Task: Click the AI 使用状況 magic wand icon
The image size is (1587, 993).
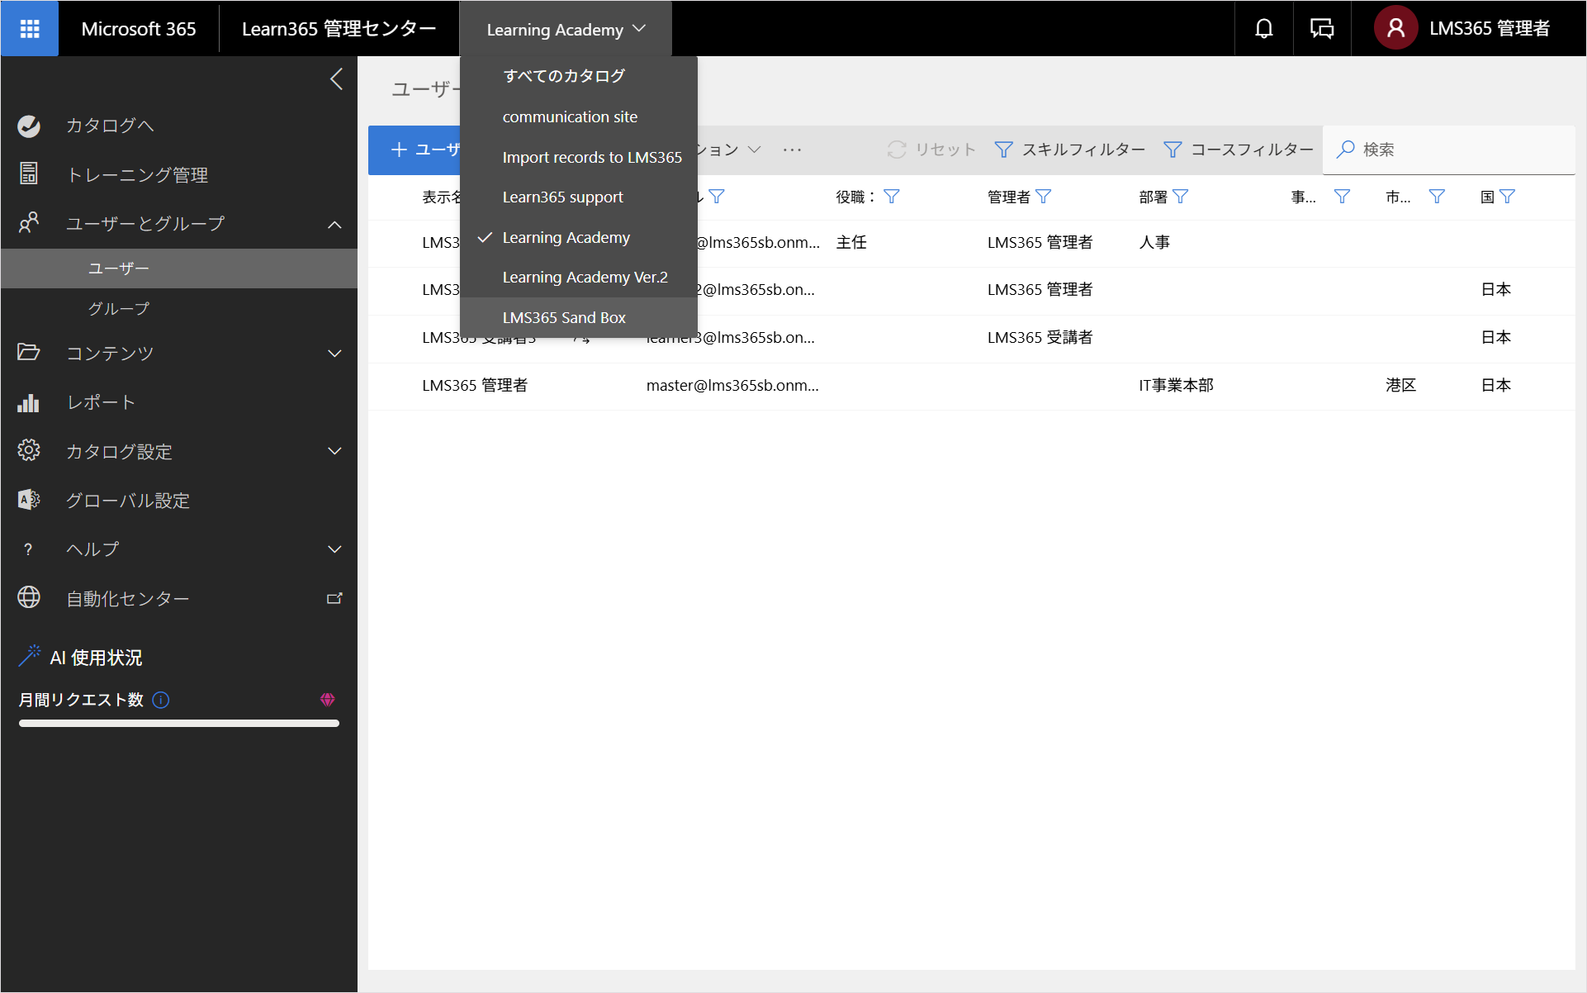Action: 30,657
